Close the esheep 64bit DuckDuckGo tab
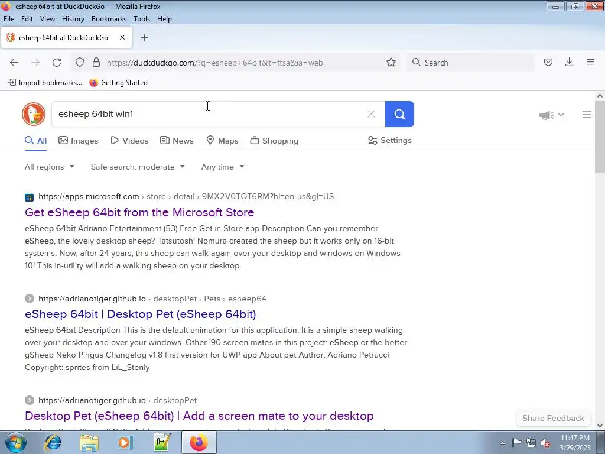 click(122, 37)
